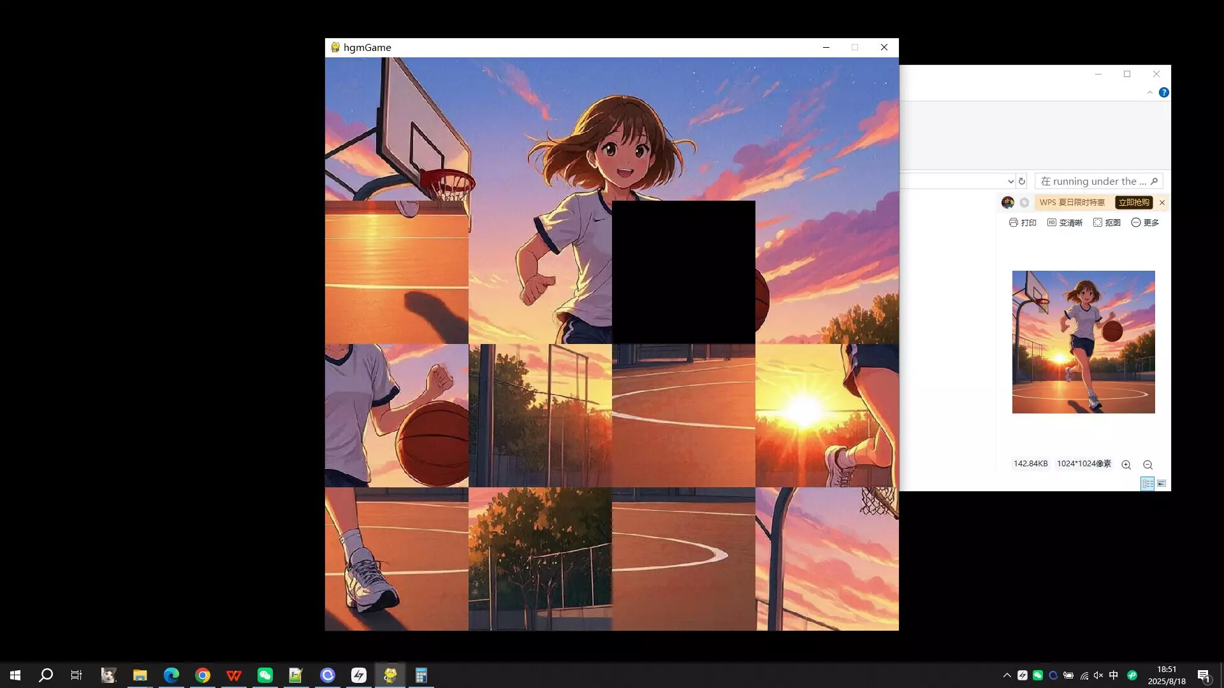Expand hidden icons in the system tray
Image resolution: width=1224 pixels, height=688 pixels.
[1007, 675]
